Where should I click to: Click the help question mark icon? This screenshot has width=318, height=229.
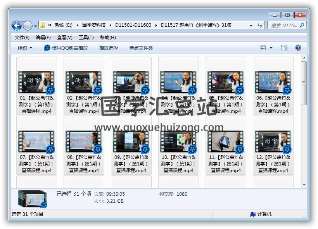point(298,48)
